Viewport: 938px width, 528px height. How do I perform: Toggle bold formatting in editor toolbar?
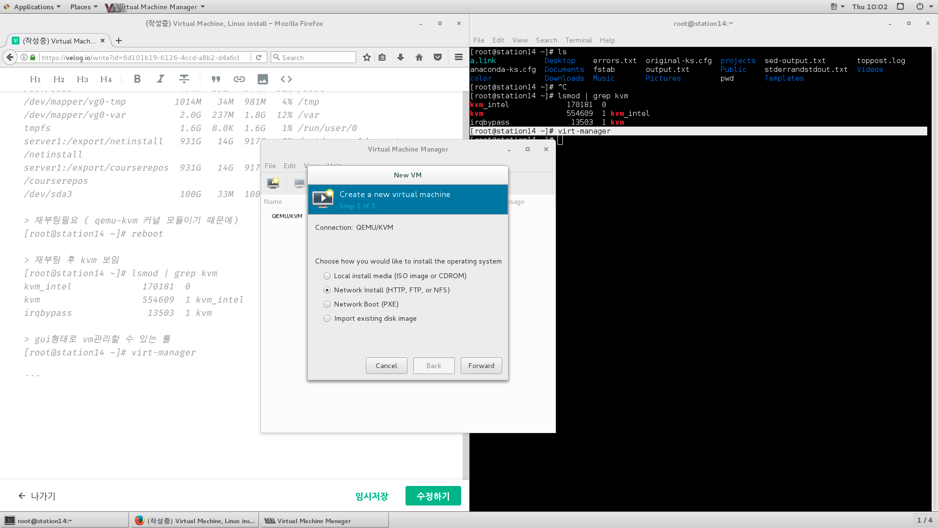[x=137, y=79]
